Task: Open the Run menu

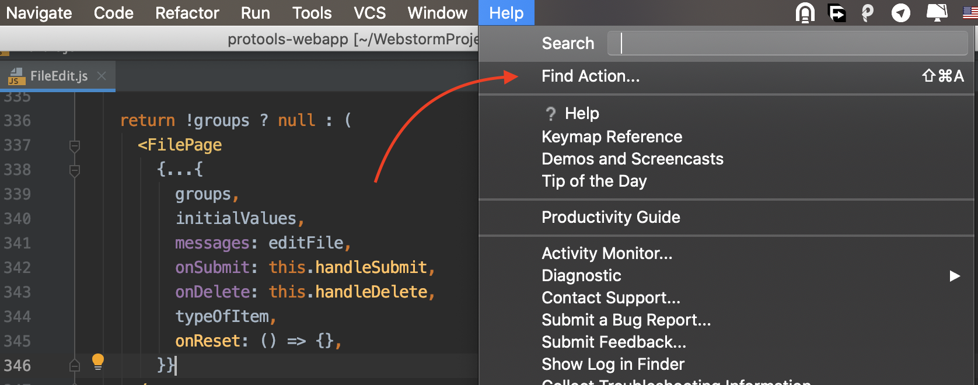Action: [255, 13]
